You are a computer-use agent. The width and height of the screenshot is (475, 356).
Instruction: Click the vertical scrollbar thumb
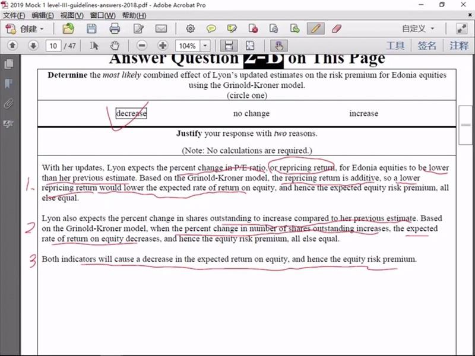[x=465, y=125]
